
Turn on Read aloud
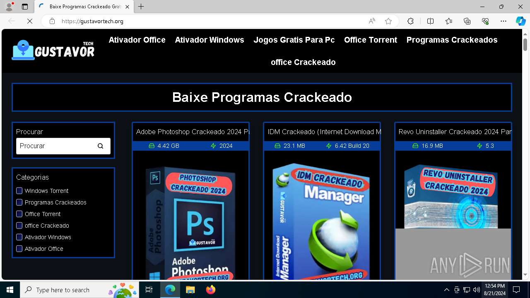372,21
